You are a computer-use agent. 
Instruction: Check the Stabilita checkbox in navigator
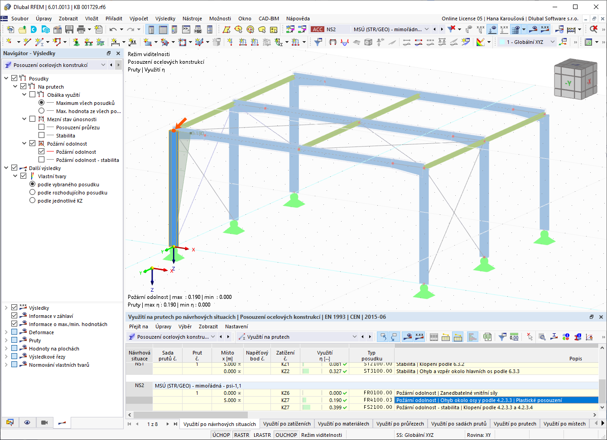click(42, 135)
